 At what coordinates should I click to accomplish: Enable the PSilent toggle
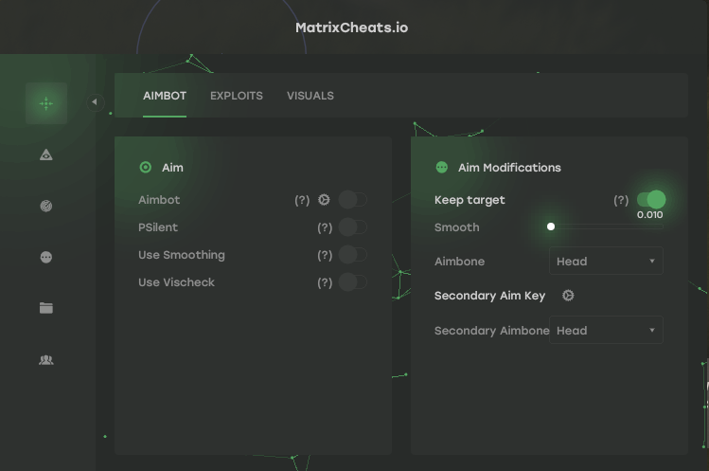(352, 227)
